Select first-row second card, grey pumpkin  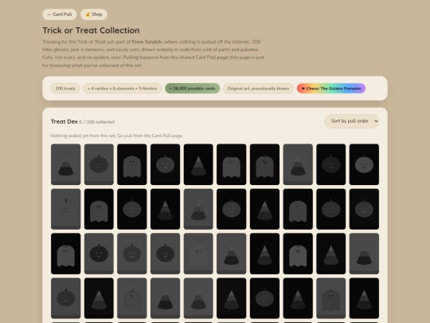(x=99, y=164)
